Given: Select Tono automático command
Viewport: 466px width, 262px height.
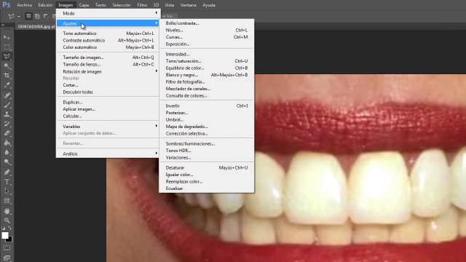Looking at the screenshot, I should click(x=108, y=33).
